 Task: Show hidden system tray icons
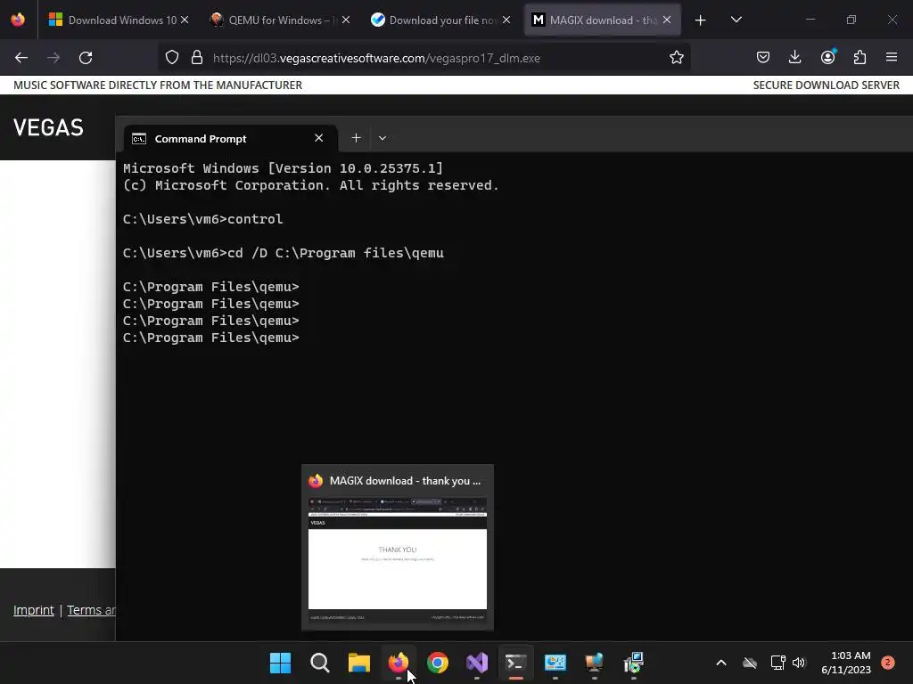pos(720,663)
